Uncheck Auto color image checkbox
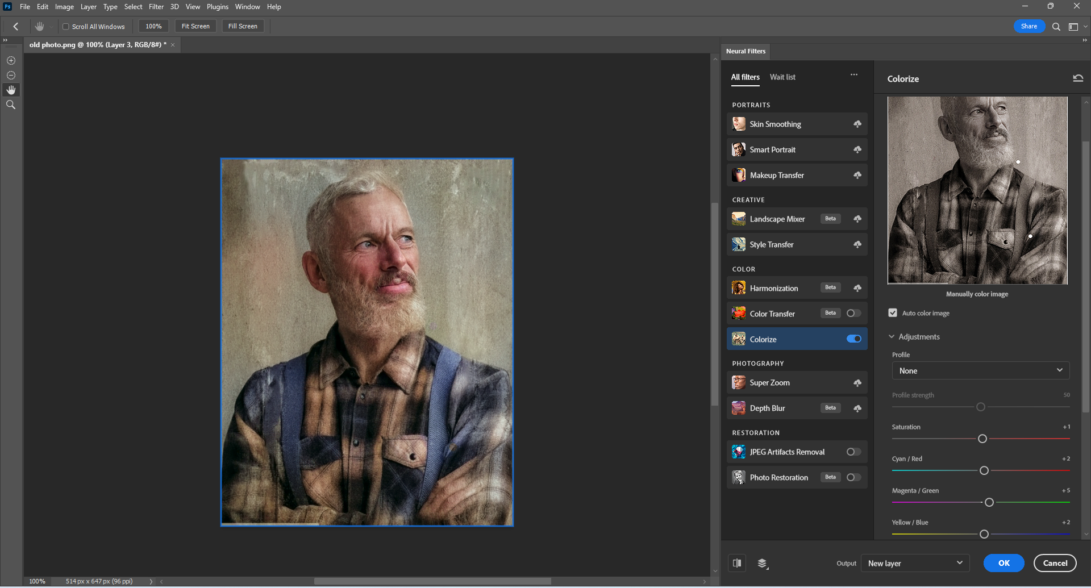 click(x=893, y=313)
